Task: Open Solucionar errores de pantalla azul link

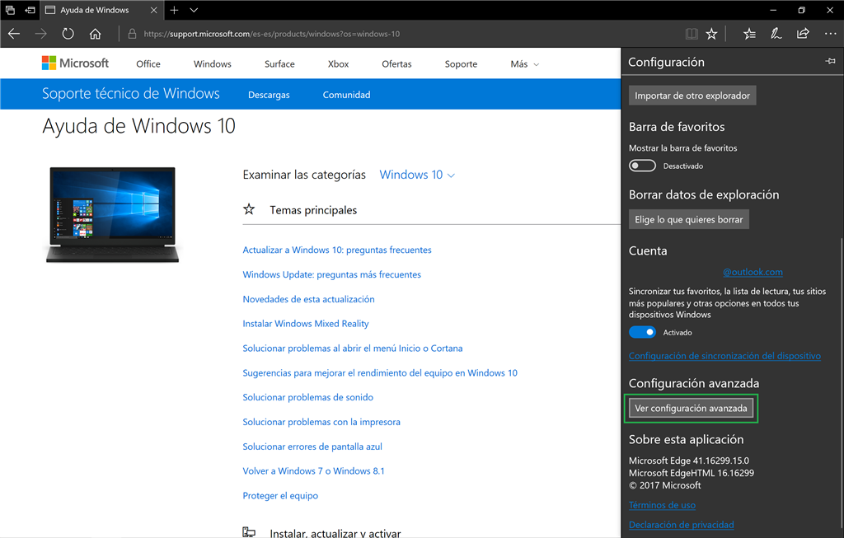Action: [312, 447]
